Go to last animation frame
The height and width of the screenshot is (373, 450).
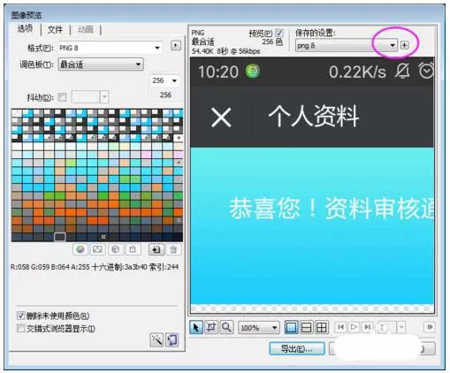367,327
